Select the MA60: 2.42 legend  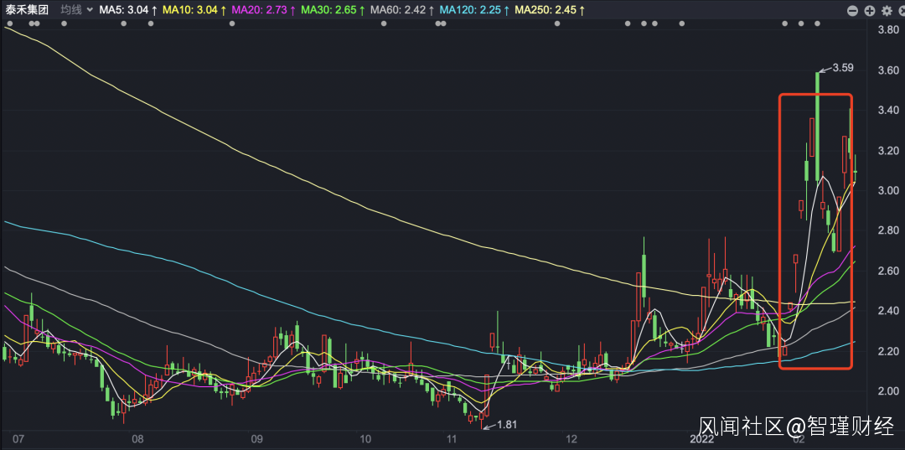coord(401,10)
